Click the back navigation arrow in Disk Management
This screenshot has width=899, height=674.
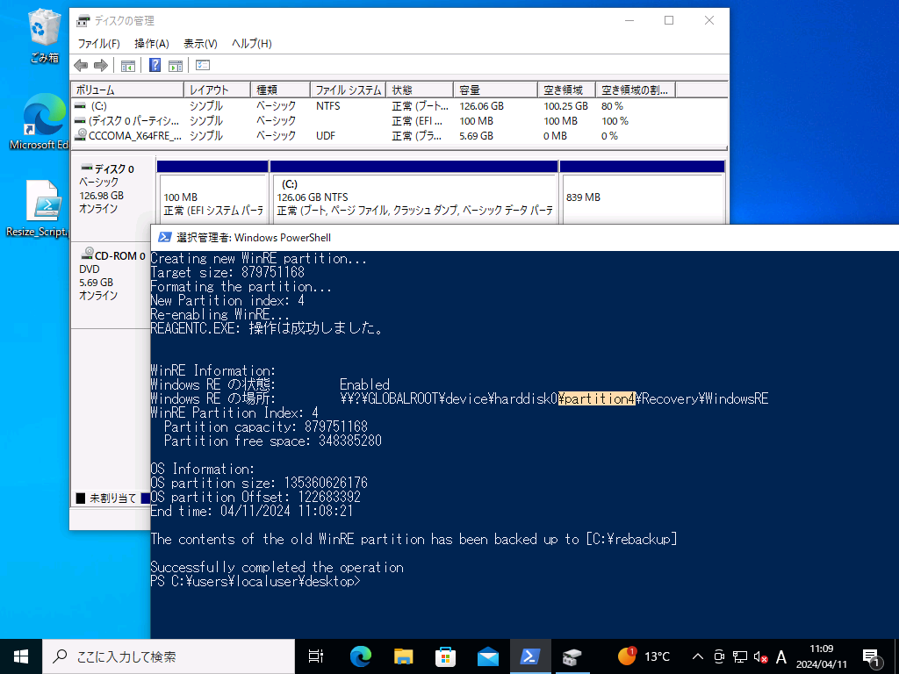(80, 65)
